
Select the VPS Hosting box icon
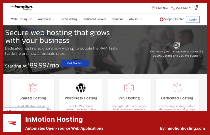(x=129, y=88)
